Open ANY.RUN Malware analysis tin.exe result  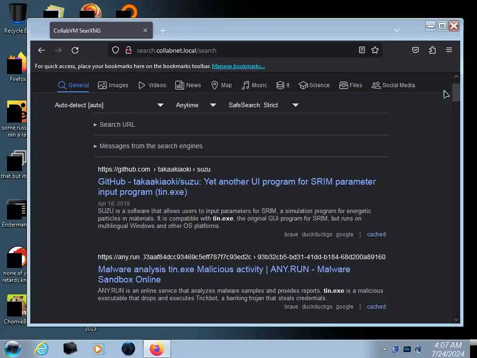point(224,274)
